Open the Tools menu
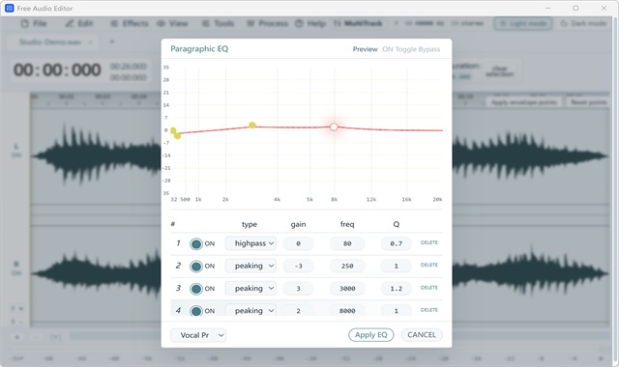The height and width of the screenshot is (367, 619). 218,23
